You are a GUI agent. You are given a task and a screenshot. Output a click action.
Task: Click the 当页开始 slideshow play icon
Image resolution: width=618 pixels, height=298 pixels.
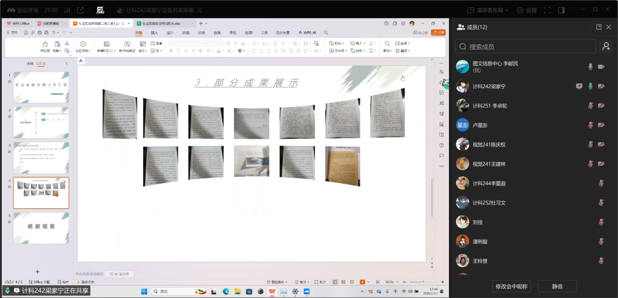[83, 44]
